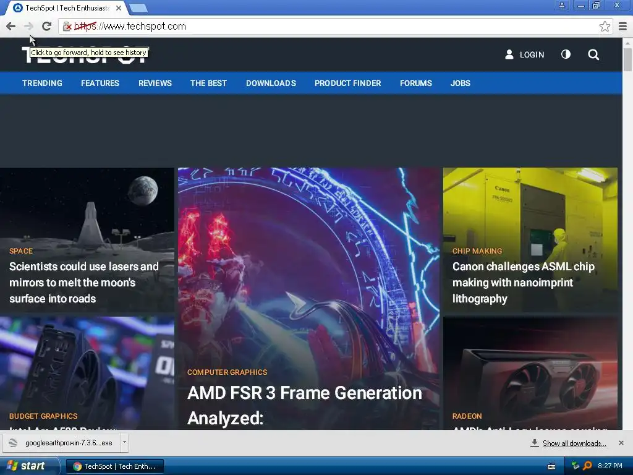Click the download arrow icon beside Show all
Image resolution: width=633 pixels, height=475 pixels.
coord(535,443)
